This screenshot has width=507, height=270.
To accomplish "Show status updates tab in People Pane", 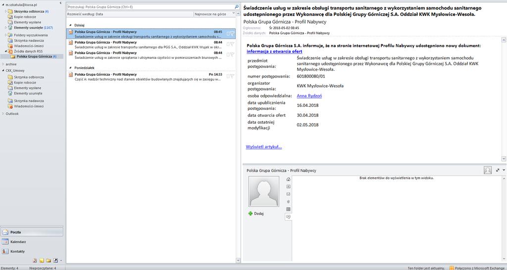I will [289, 217].
